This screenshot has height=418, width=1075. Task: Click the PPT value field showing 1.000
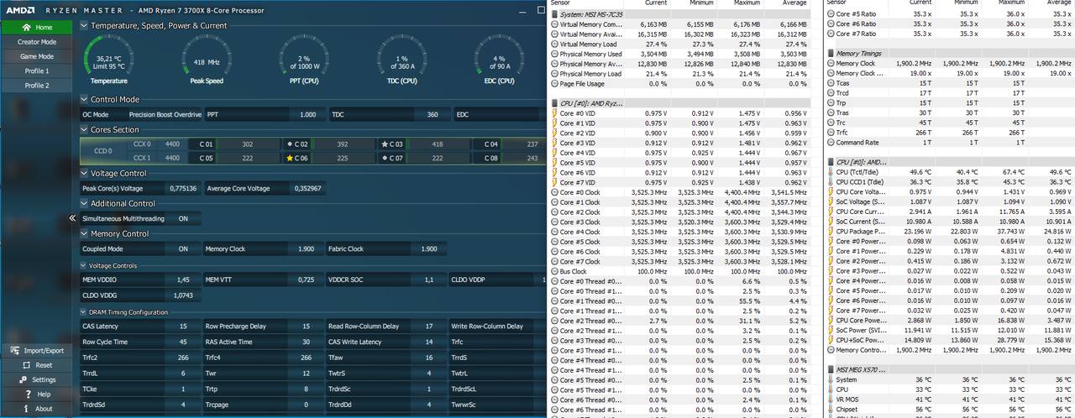[307, 114]
